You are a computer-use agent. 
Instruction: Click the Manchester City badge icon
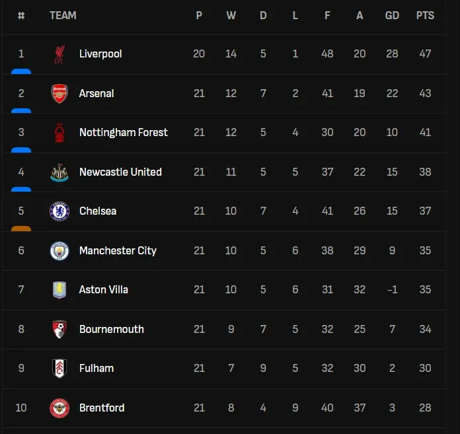tap(59, 250)
